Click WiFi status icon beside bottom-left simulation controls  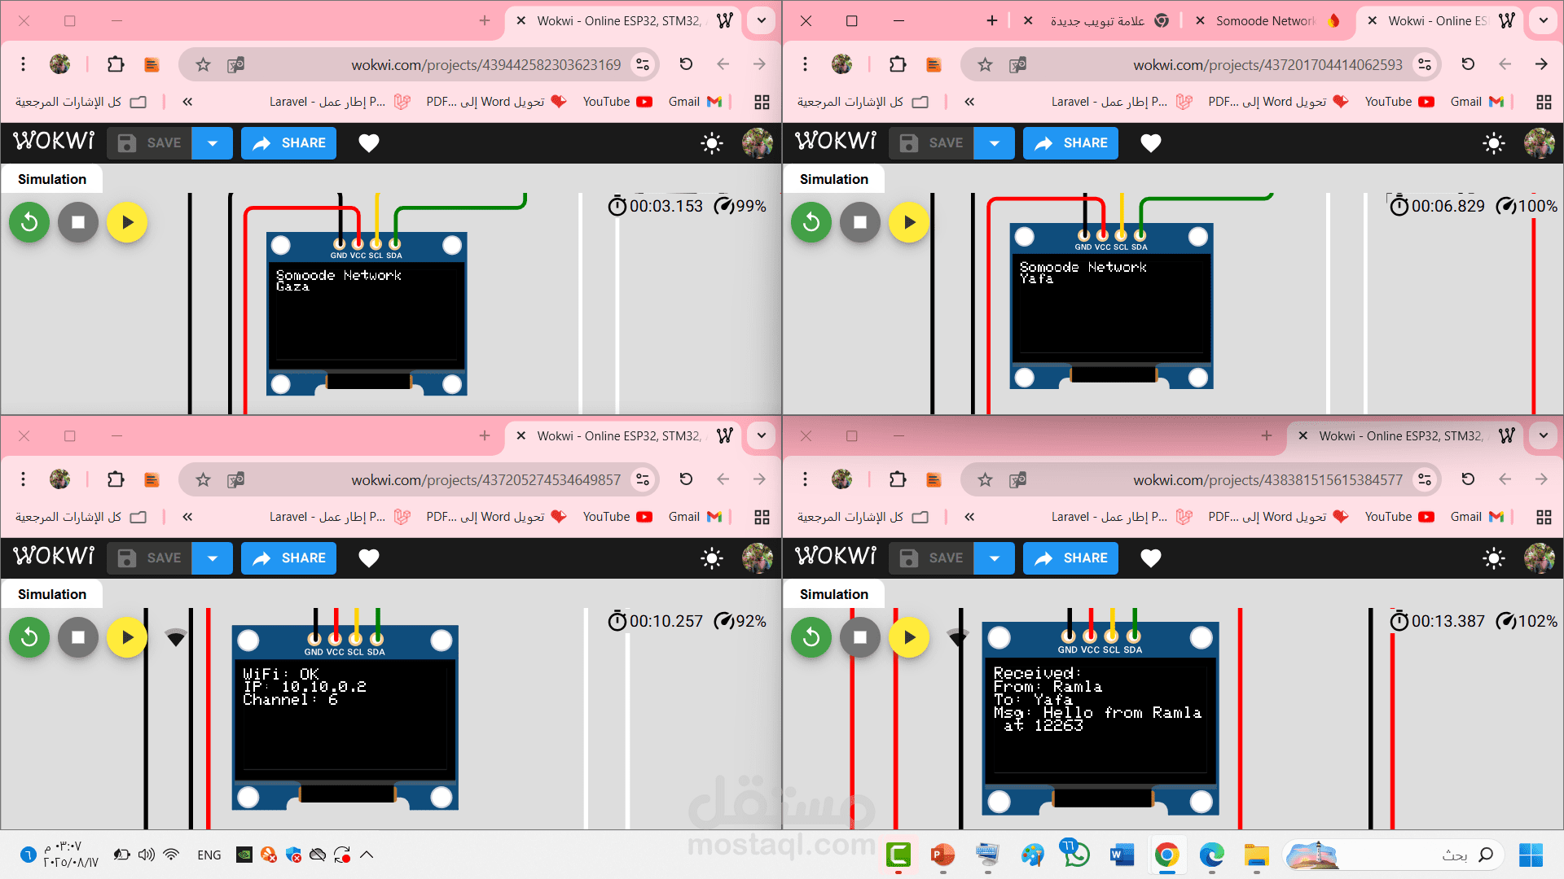click(176, 637)
